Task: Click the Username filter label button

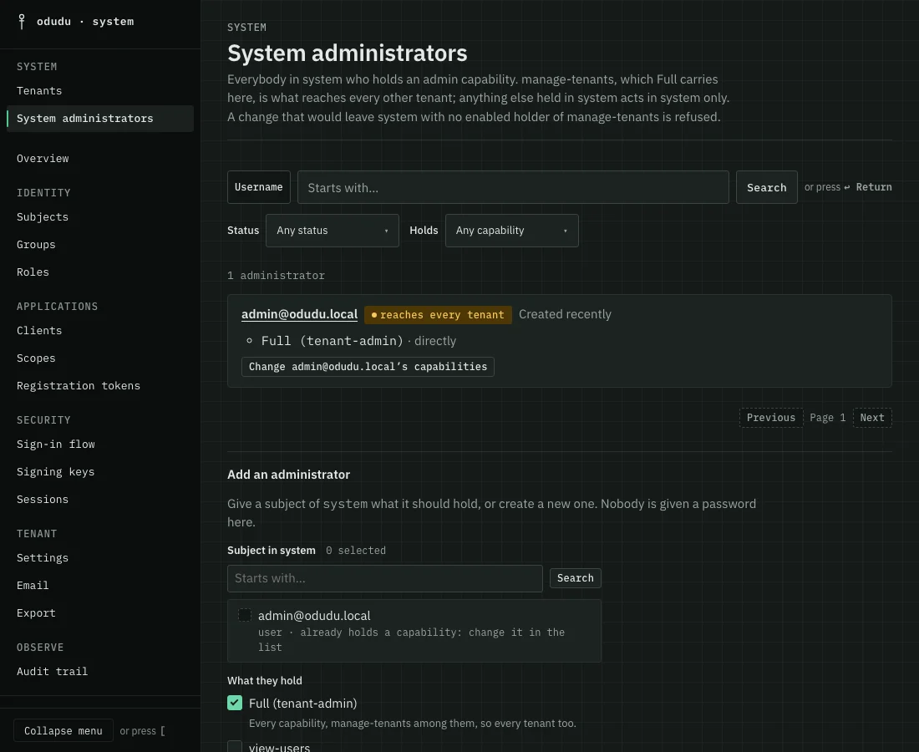Action: click(258, 187)
